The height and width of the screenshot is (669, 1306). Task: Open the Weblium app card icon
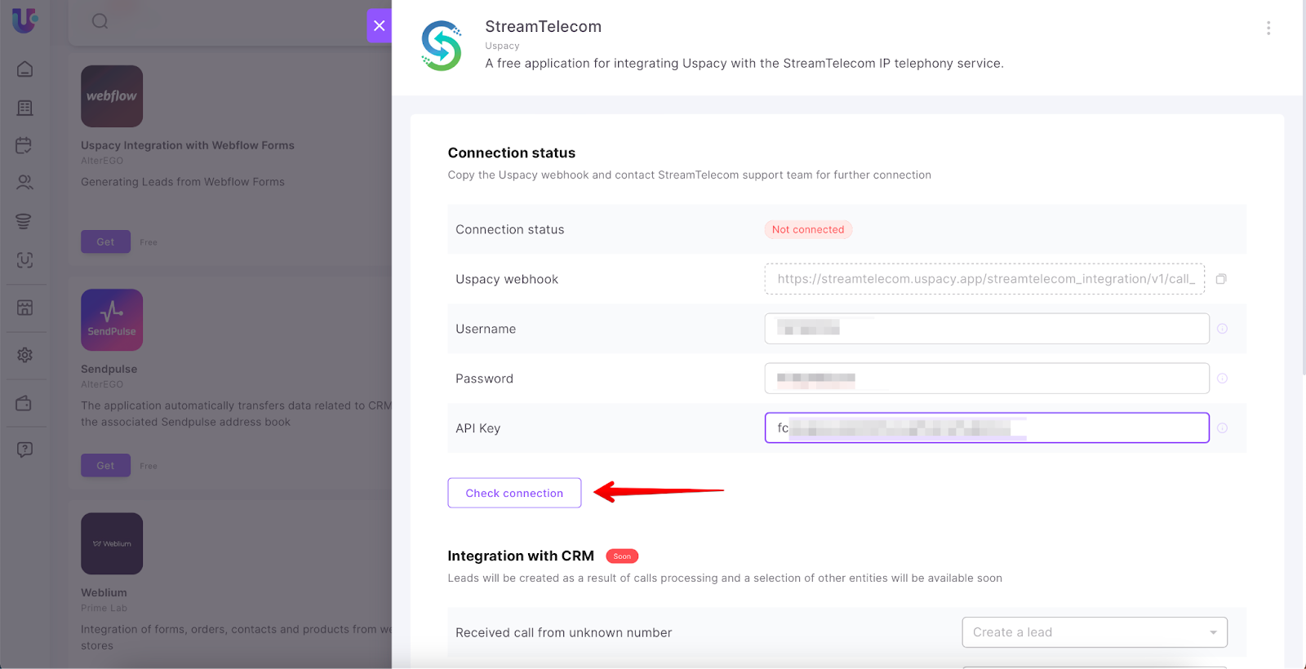(112, 543)
